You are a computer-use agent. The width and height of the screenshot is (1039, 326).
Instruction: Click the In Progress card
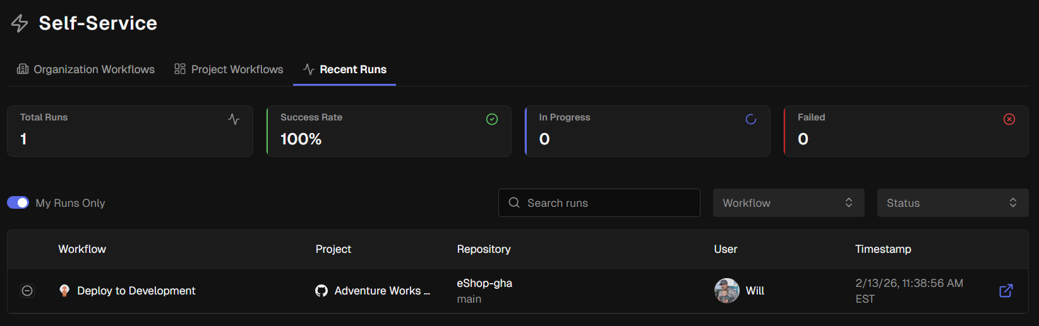tap(647, 131)
